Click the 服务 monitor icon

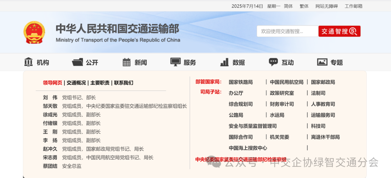[176, 62]
